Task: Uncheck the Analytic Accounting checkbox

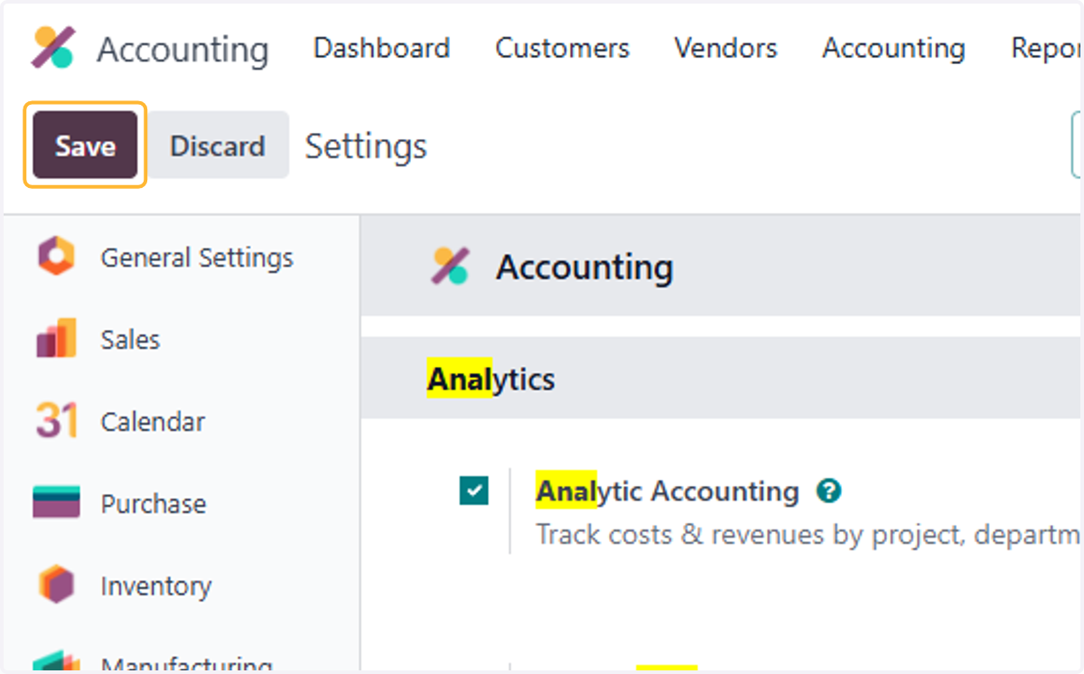Action: click(473, 491)
